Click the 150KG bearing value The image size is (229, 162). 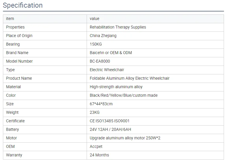(x=95, y=44)
